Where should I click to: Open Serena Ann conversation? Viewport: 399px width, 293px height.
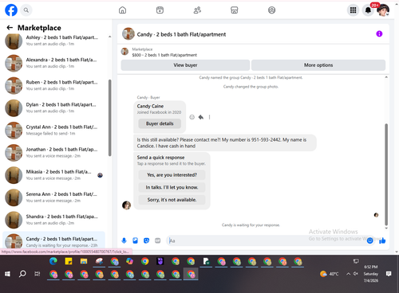pyautogui.click(x=53, y=197)
